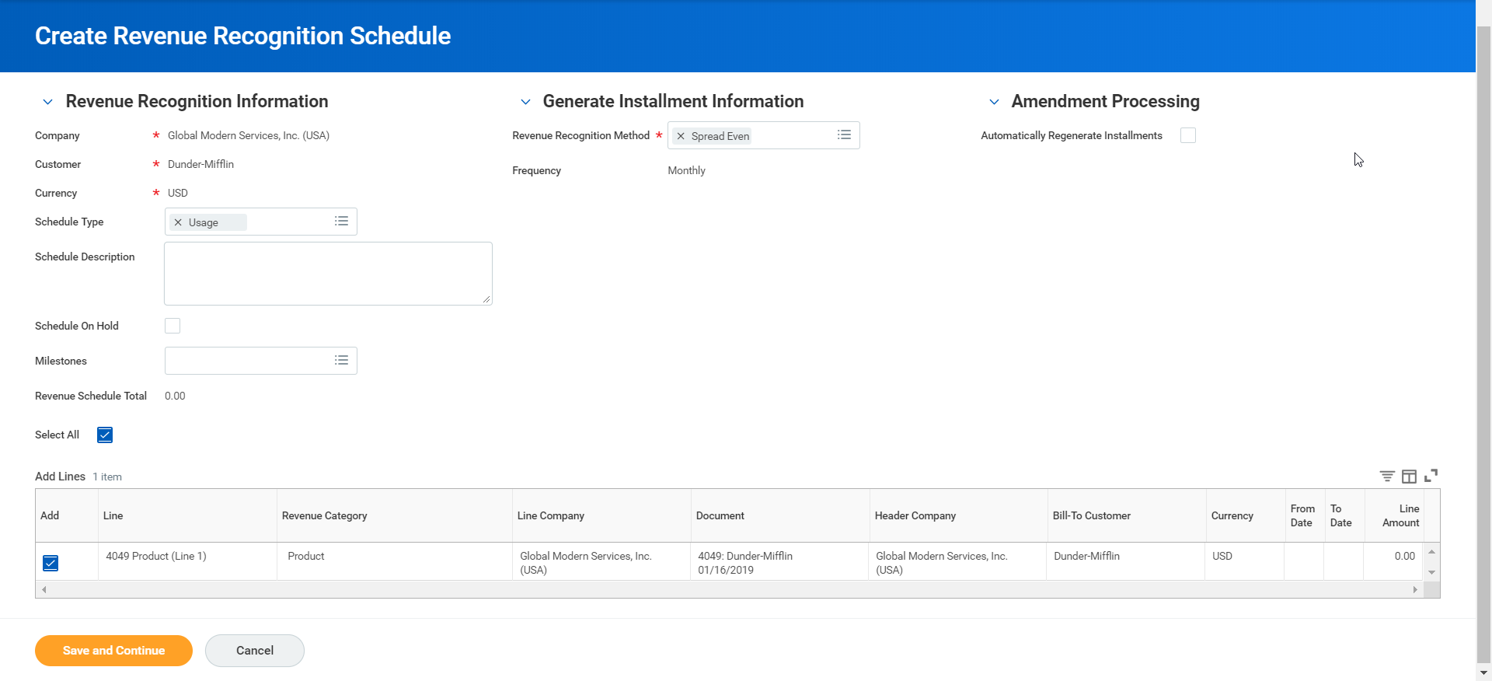
Task: Click grid horizontal scrollbar right arrow
Action: [1415, 590]
